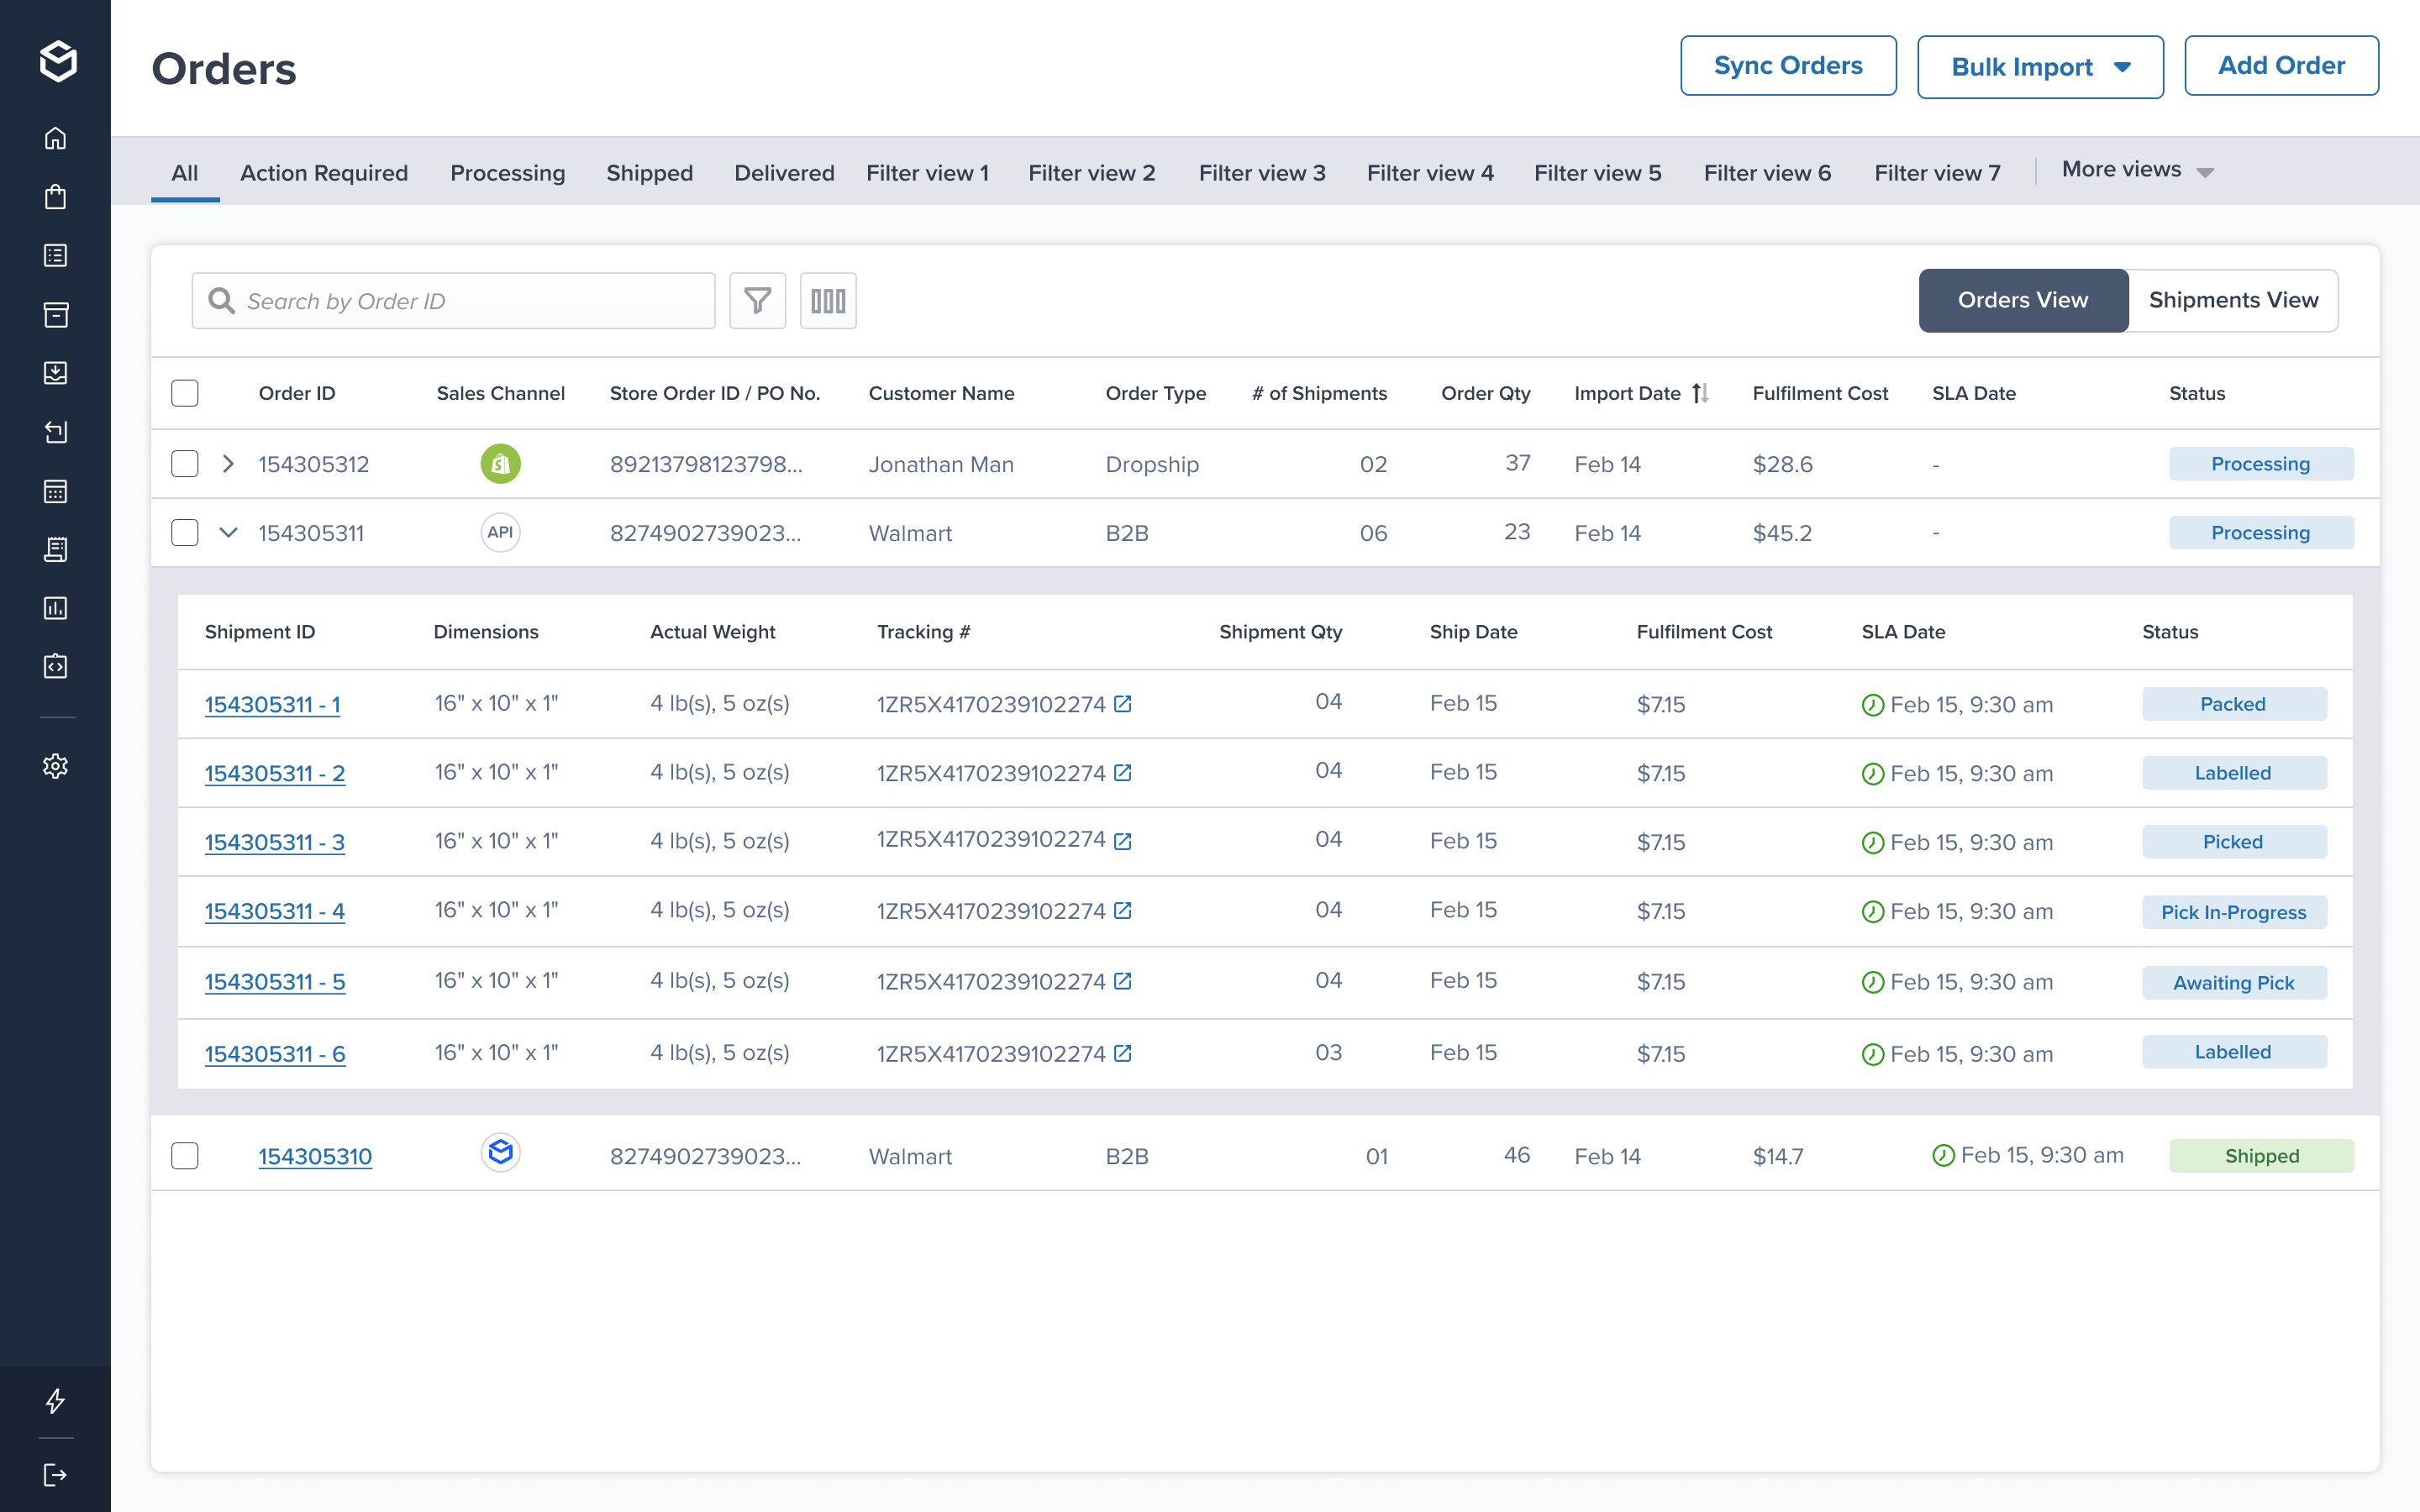Open the Home icon in sidebar
2420x1512 pixels.
pyautogui.click(x=56, y=138)
